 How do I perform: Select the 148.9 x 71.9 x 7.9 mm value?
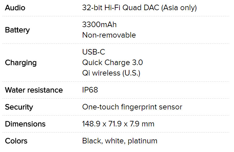[118, 124]
